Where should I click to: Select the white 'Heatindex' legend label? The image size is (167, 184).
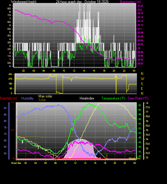[87, 98]
